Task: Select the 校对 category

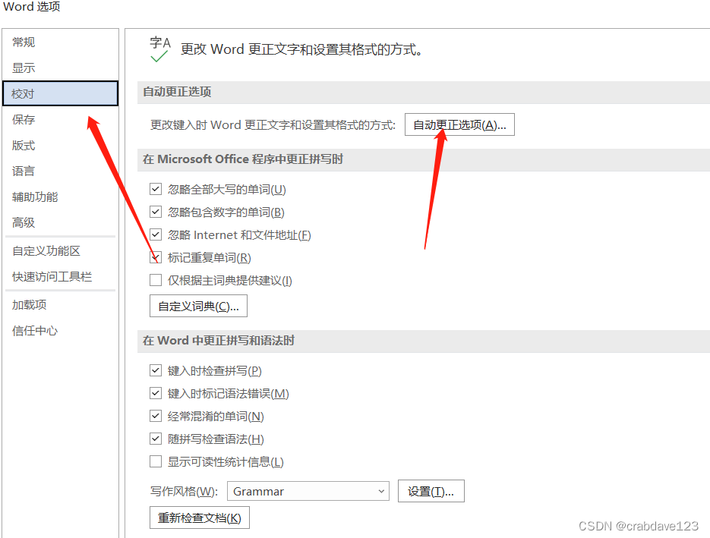Action: (x=60, y=93)
